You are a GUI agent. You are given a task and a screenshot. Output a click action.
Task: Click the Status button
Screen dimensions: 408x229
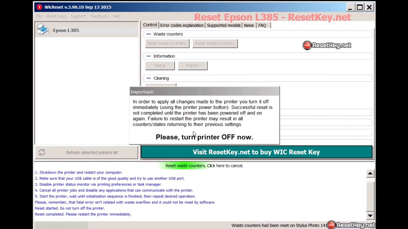[160, 66]
